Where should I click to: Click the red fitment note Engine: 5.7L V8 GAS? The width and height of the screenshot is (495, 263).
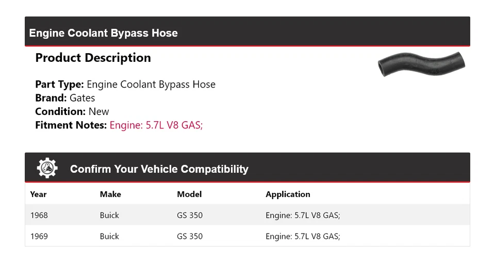click(x=156, y=125)
